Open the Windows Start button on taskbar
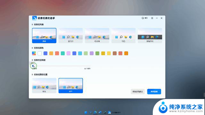The image size is (205, 115). tap(86, 112)
